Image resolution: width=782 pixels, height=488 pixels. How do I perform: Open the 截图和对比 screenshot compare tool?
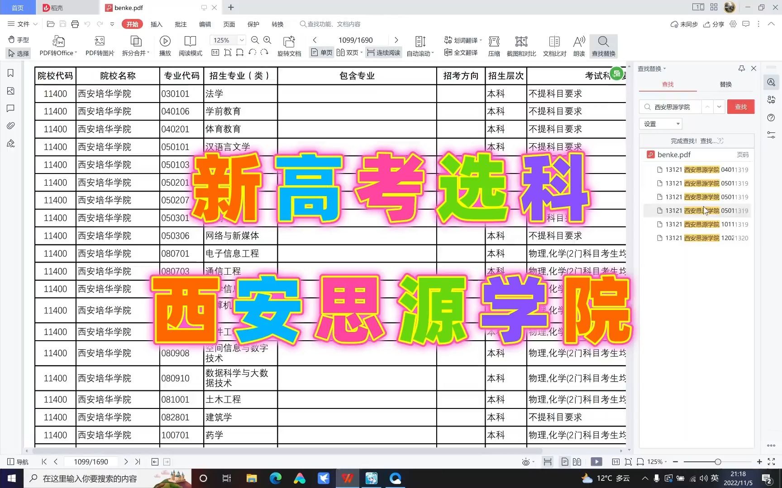click(x=521, y=46)
